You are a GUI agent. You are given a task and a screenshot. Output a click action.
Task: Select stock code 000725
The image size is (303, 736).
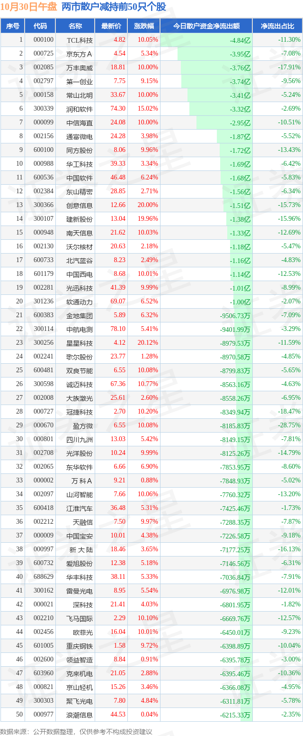(44, 54)
